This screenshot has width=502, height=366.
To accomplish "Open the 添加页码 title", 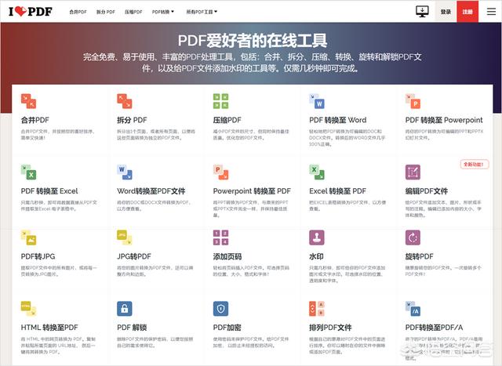I will click(x=227, y=256).
